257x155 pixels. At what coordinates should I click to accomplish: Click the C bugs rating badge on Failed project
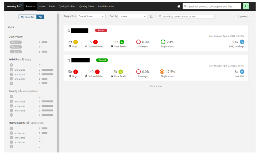point(76,42)
